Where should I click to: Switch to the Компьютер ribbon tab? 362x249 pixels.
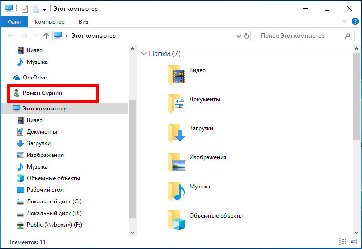tap(50, 22)
